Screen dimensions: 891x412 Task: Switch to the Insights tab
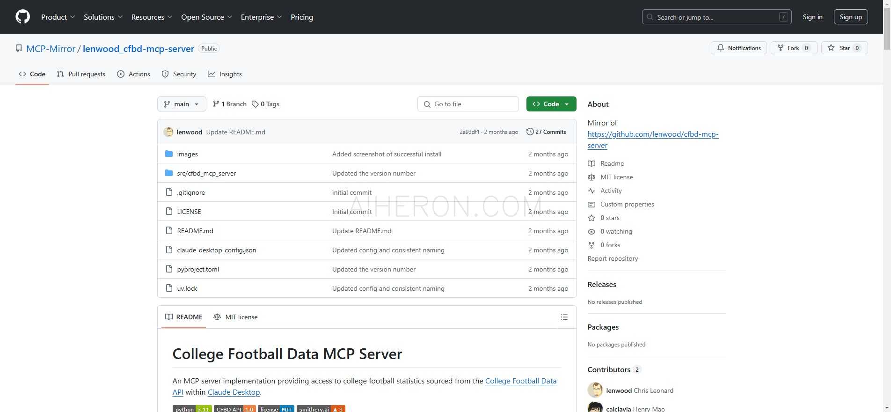225,74
